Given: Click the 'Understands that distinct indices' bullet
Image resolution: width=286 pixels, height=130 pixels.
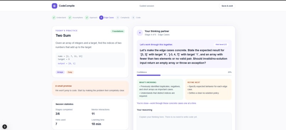Looking at the screenshot, I should [157, 94].
